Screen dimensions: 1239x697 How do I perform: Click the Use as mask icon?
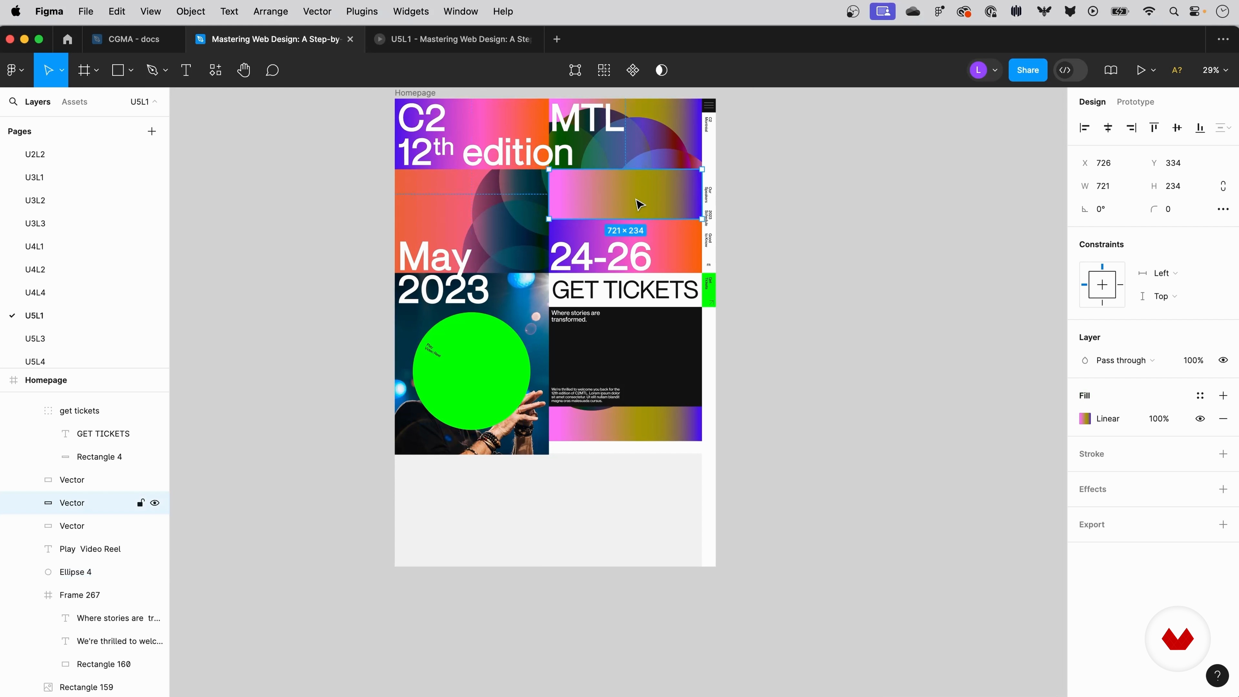point(662,70)
